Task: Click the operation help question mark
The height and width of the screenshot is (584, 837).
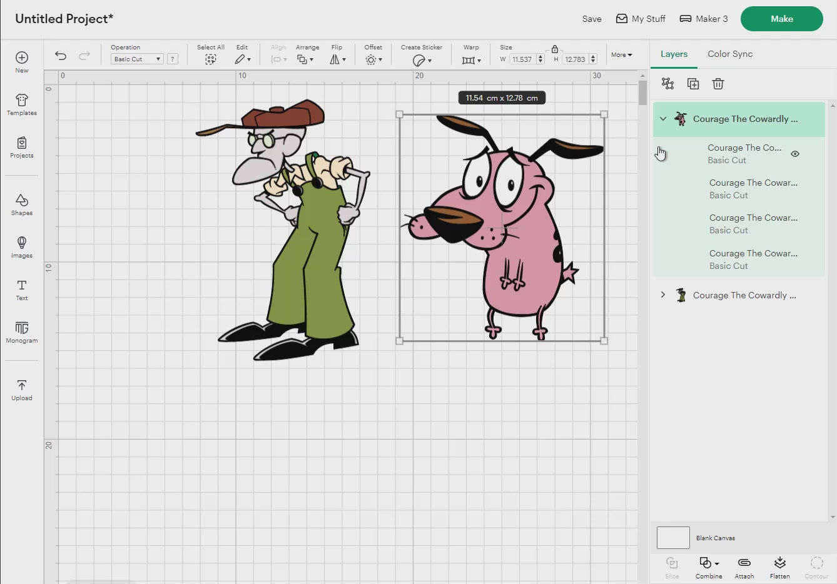Action: 173,59
